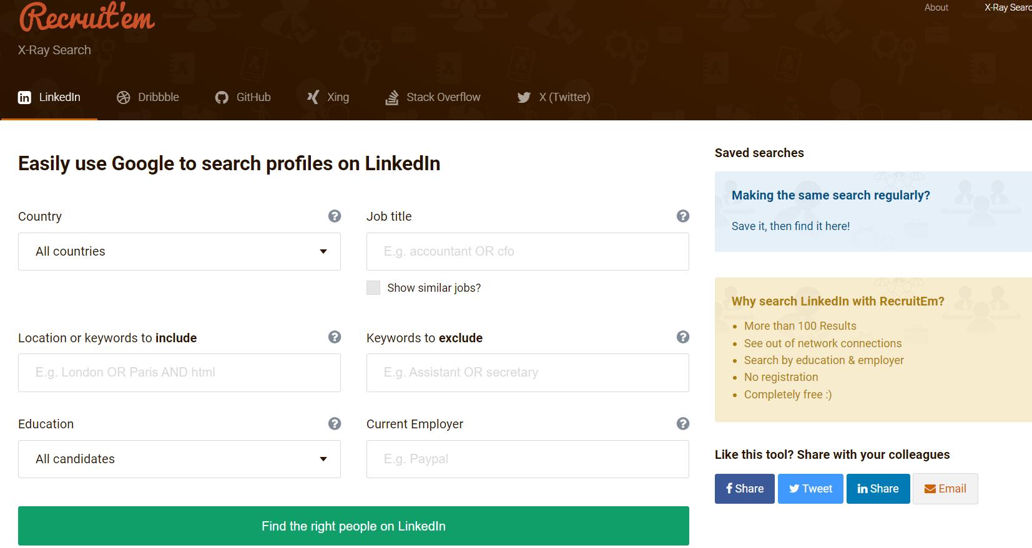Click 'Making the same search regularly?' heading
Viewport: 1032px width, 548px height.
tap(830, 195)
